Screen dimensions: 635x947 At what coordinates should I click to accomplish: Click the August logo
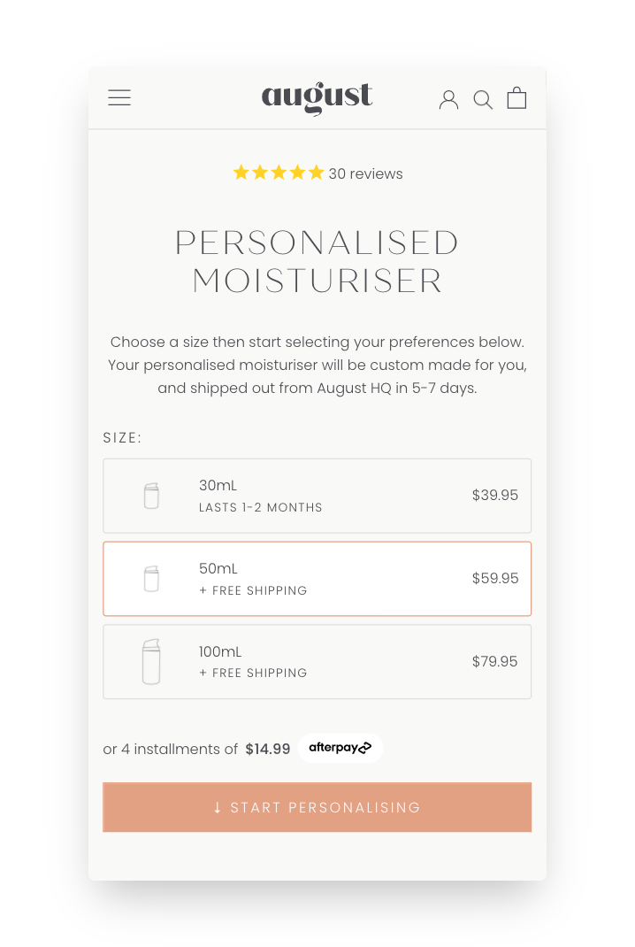(x=317, y=98)
